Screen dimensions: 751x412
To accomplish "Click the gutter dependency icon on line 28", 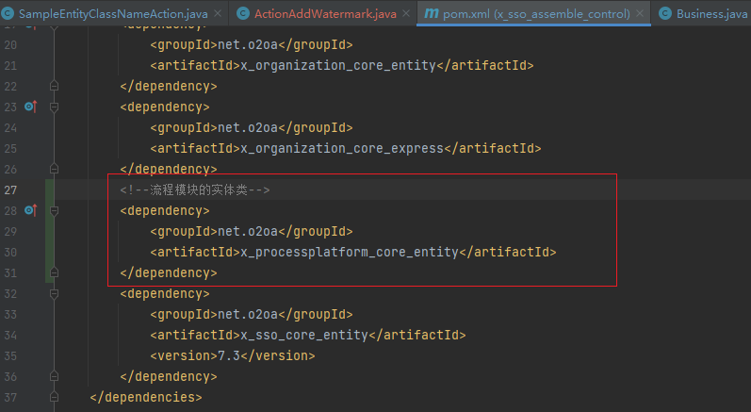I will 30,210.
